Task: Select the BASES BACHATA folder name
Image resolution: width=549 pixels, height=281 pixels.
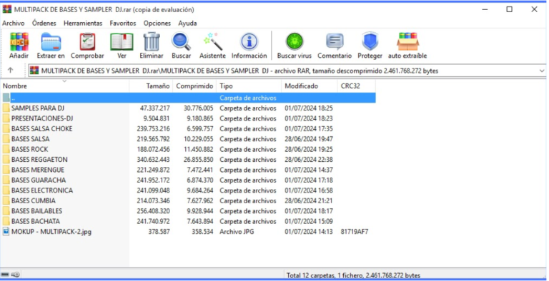Action: pyautogui.click(x=36, y=221)
